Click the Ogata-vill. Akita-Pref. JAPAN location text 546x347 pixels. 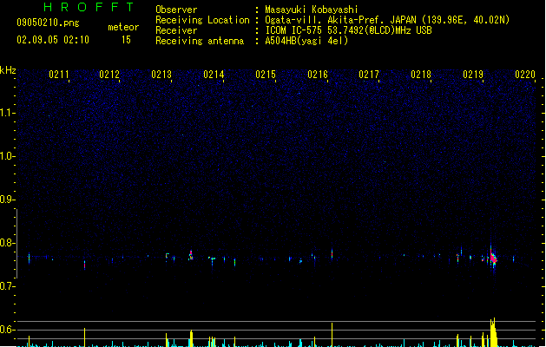[387, 20]
